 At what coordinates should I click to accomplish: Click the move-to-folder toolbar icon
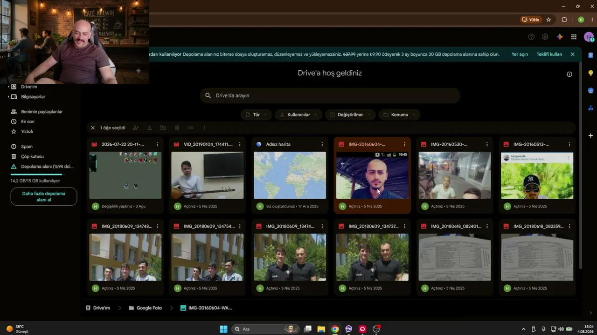point(163,128)
